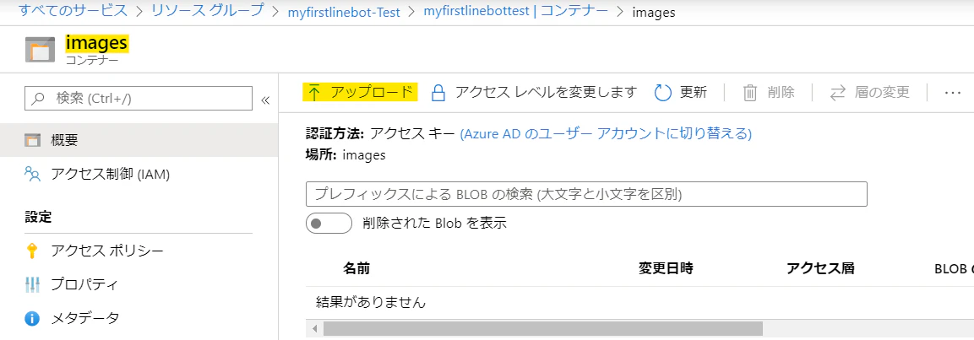Focus the sidebar 検索 (Ctrl+/) field

(x=139, y=98)
